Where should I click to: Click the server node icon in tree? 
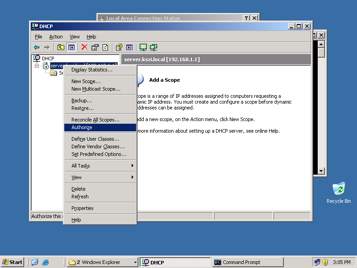pyautogui.click(x=46, y=66)
